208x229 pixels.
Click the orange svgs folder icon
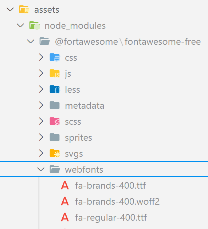55,153
